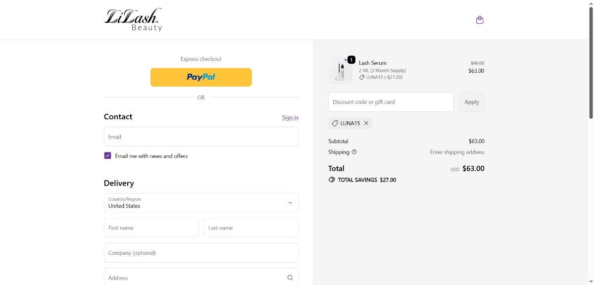Focus the Discount code or gift card field
Viewport: 594px width, 285px height.
point(391,102)
